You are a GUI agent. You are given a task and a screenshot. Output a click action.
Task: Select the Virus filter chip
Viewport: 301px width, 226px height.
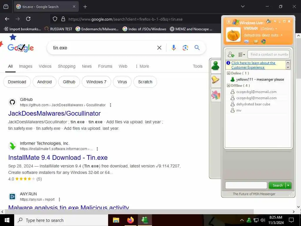[122, 82]
